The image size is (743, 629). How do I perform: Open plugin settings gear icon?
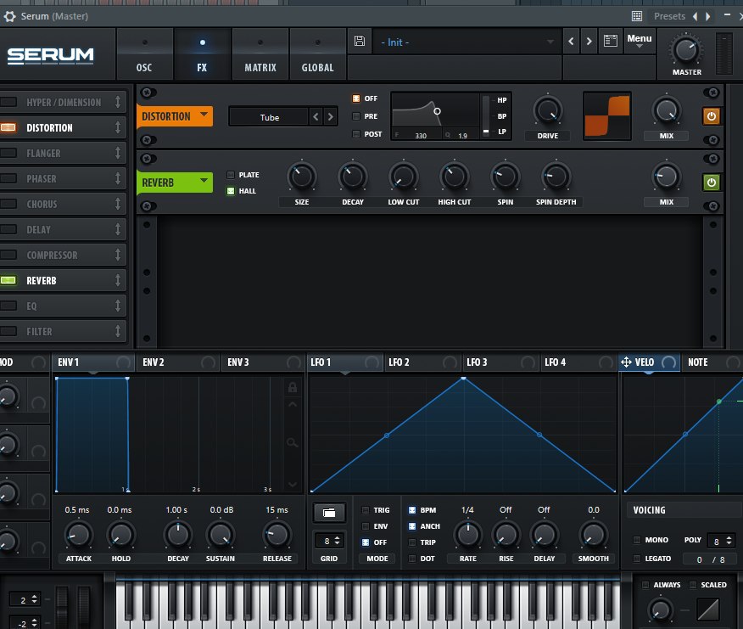[x=9, y=17]
